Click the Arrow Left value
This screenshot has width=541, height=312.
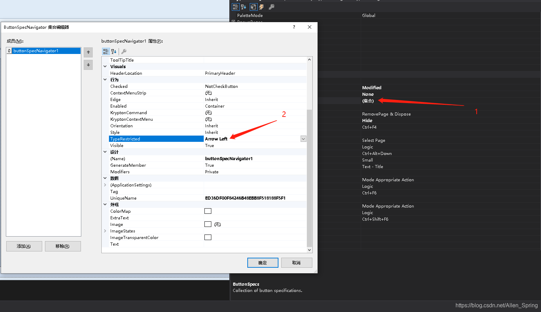click(216, 139)
